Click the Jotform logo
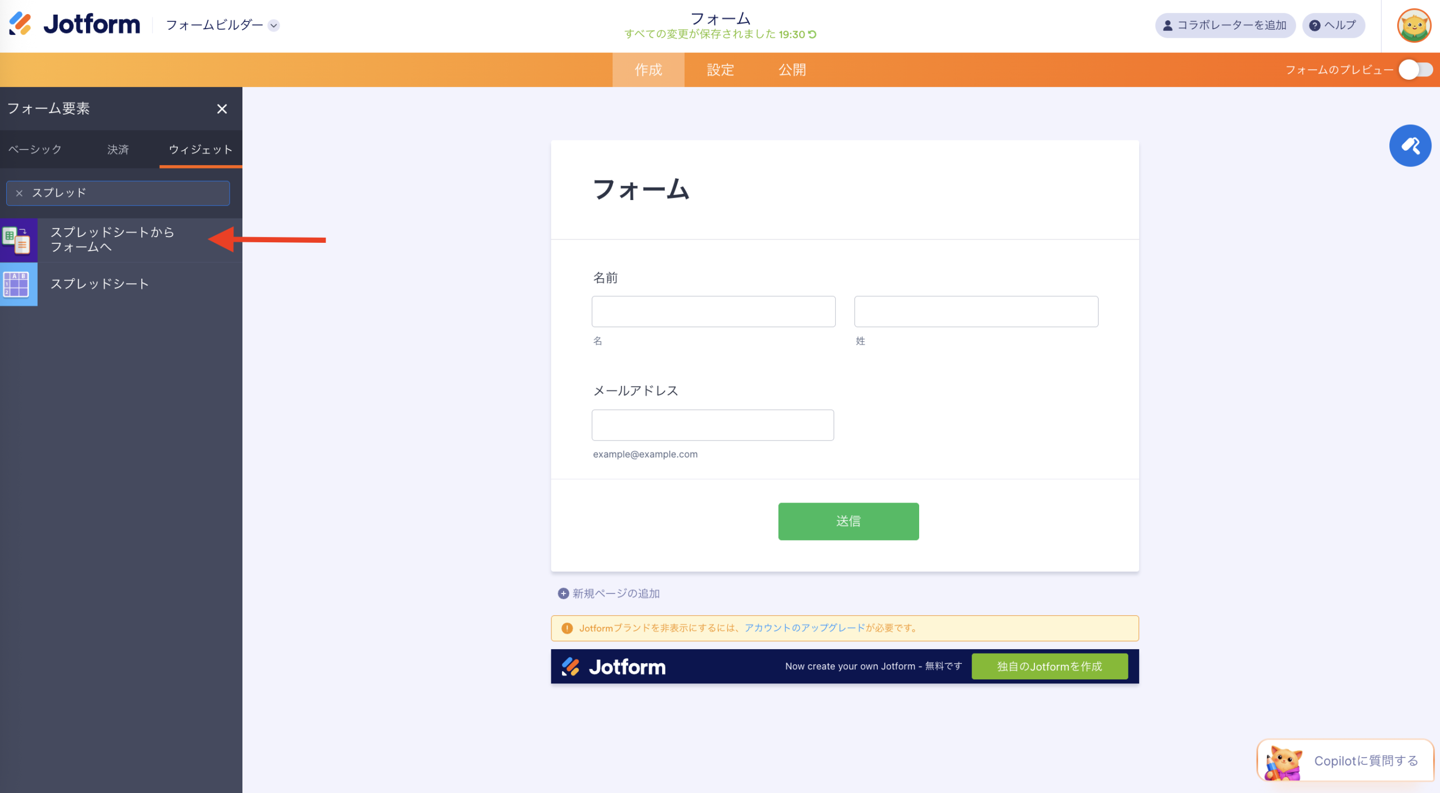This screenshot has height=793, width=1440. point(74,25)
